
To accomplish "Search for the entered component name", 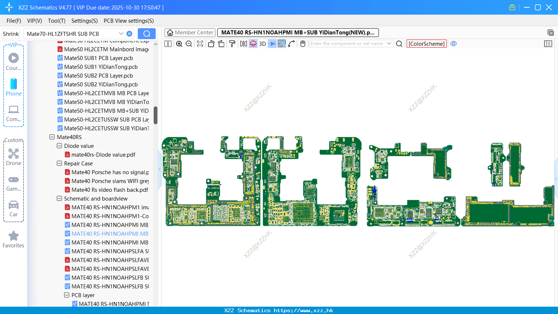I will coord(399,44).
